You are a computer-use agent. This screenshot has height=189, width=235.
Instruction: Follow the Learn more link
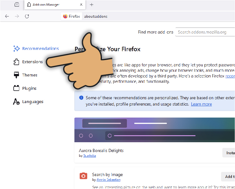pos(201,104)
